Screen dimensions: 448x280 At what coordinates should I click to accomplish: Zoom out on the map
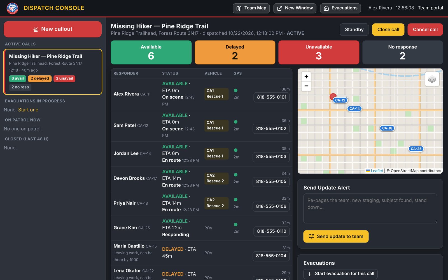click(x=306, y=86)
